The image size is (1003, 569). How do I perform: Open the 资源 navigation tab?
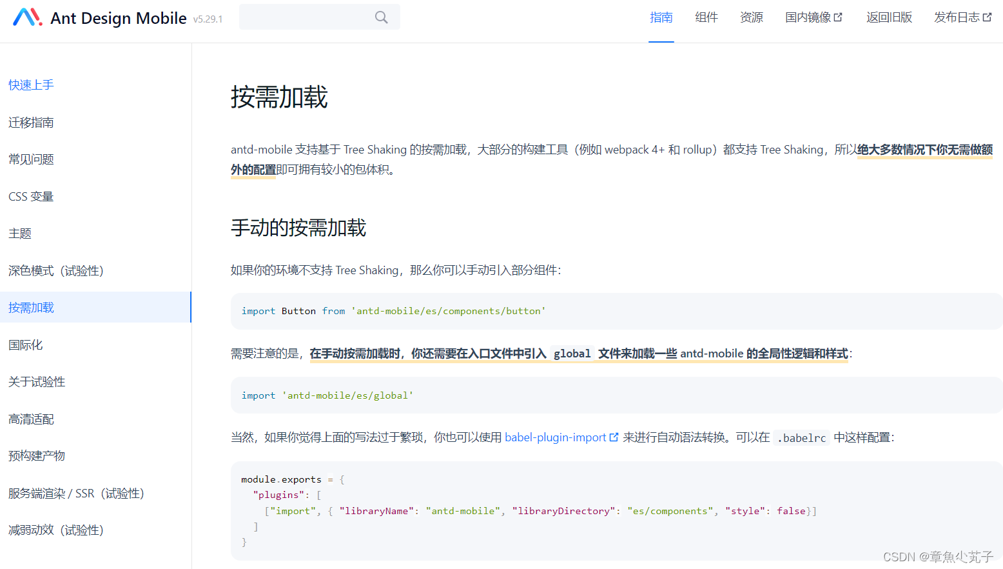pyautogui.click(x=752, y=17)
